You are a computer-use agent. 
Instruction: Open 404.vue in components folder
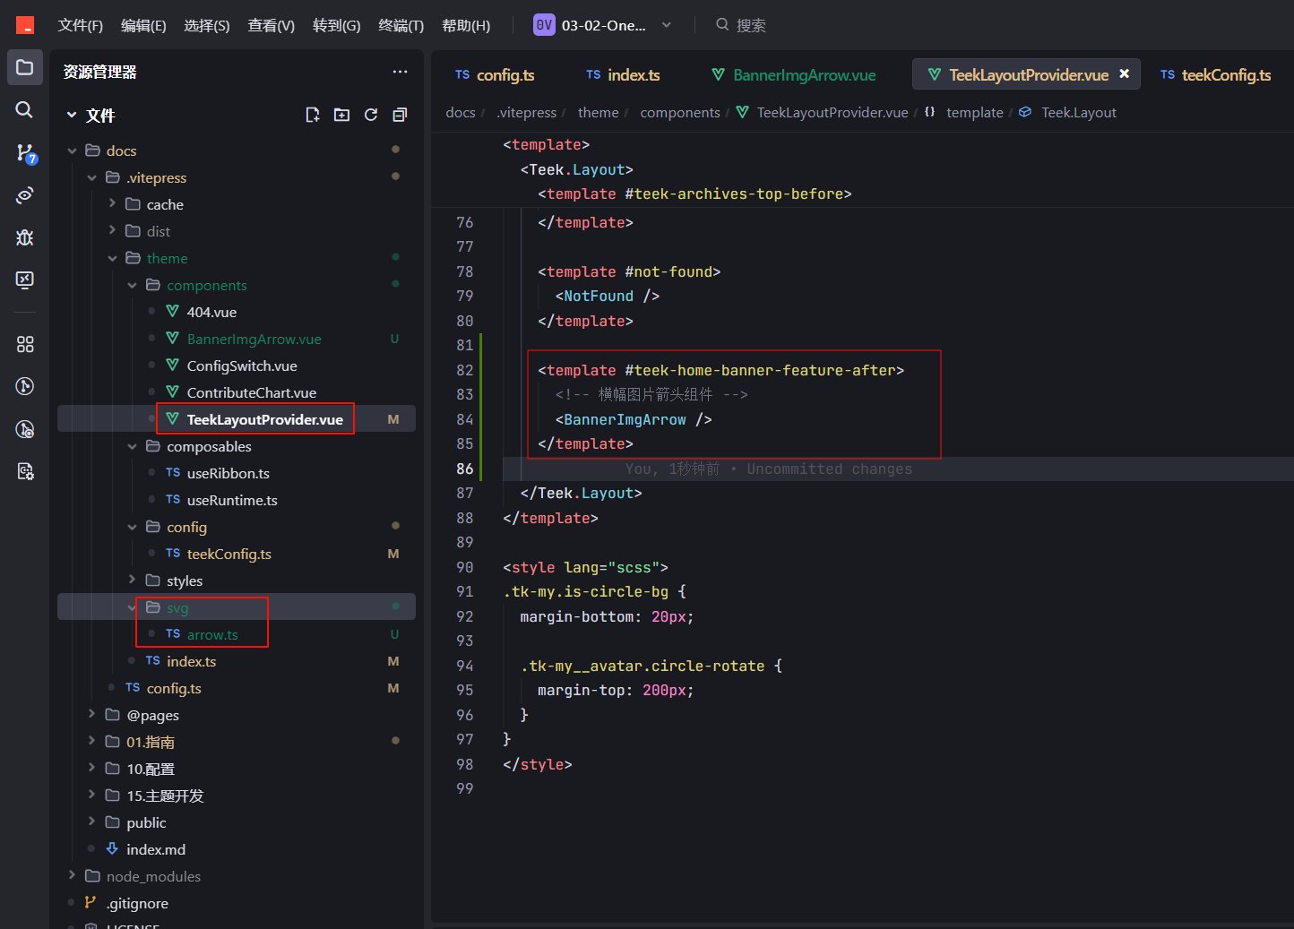click(211, 312)
